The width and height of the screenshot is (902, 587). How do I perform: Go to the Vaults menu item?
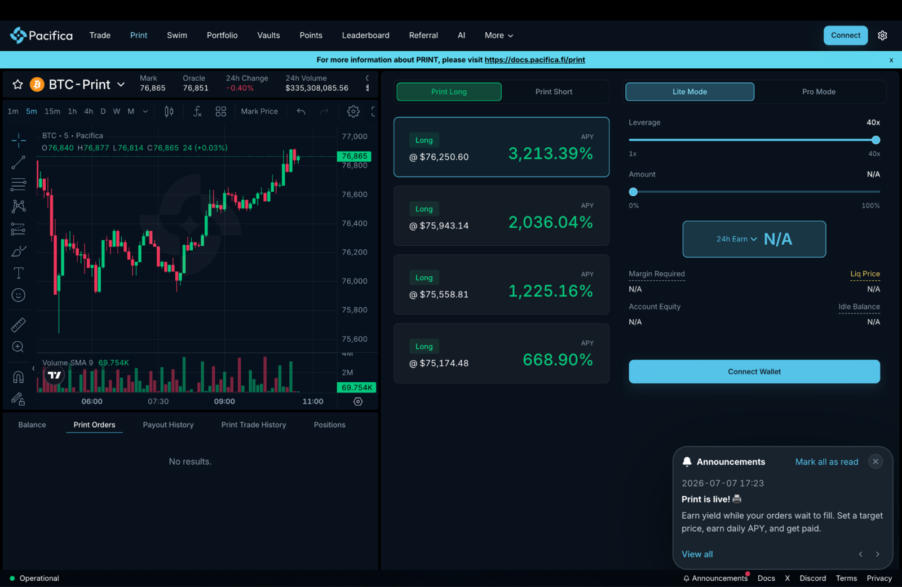268,36
